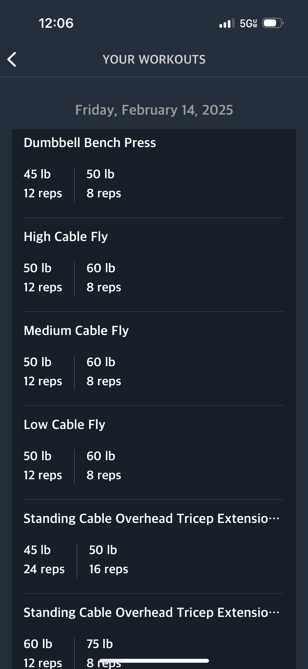
Task: Select High Cable Fly 60 lb 8 reps set
Action: coord(104,278)
